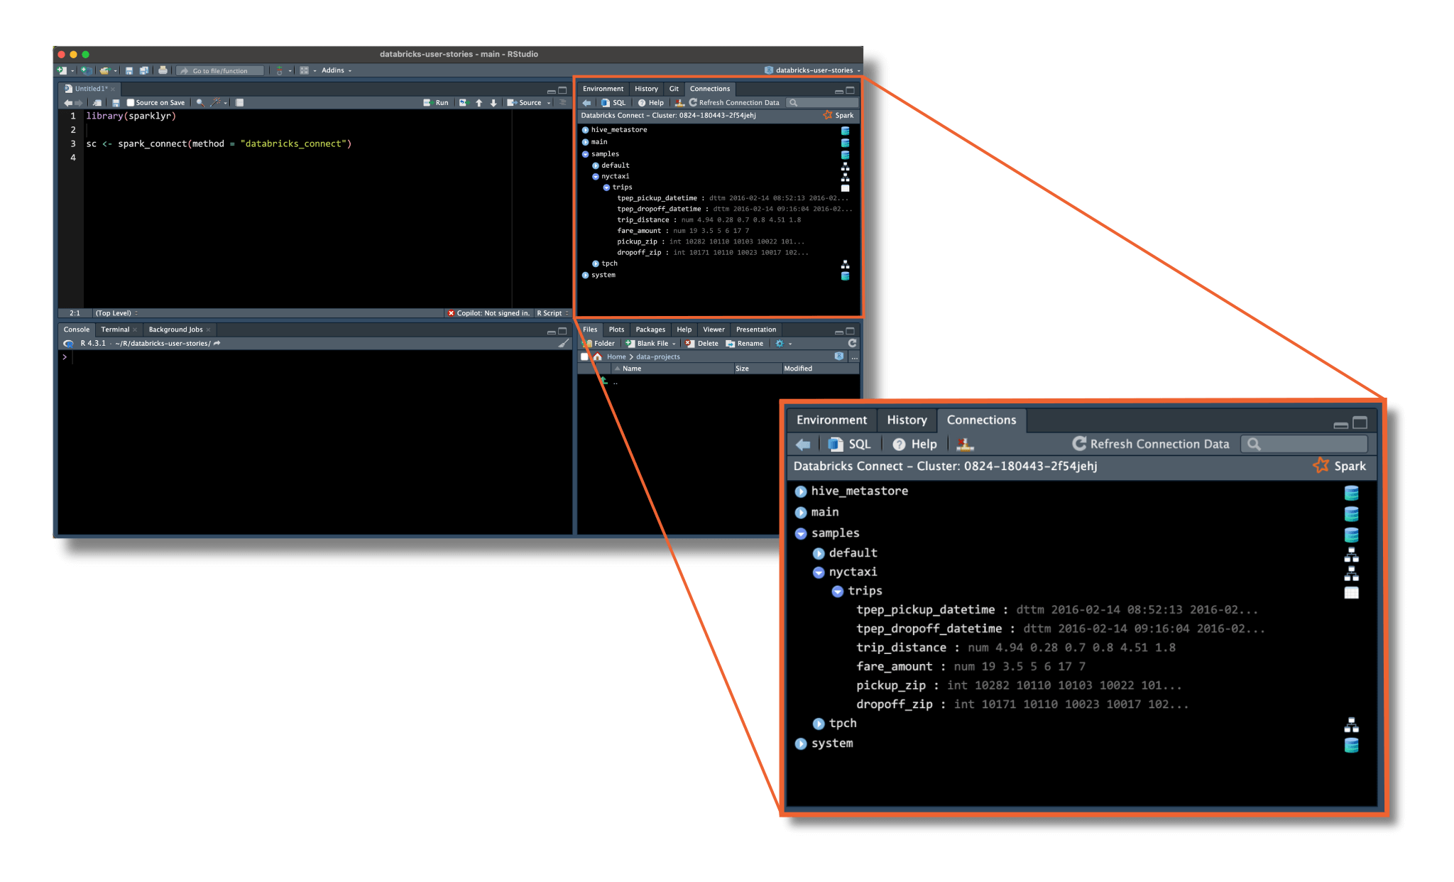Collapse the trips table in the main window tree

[x=606, y=187]
